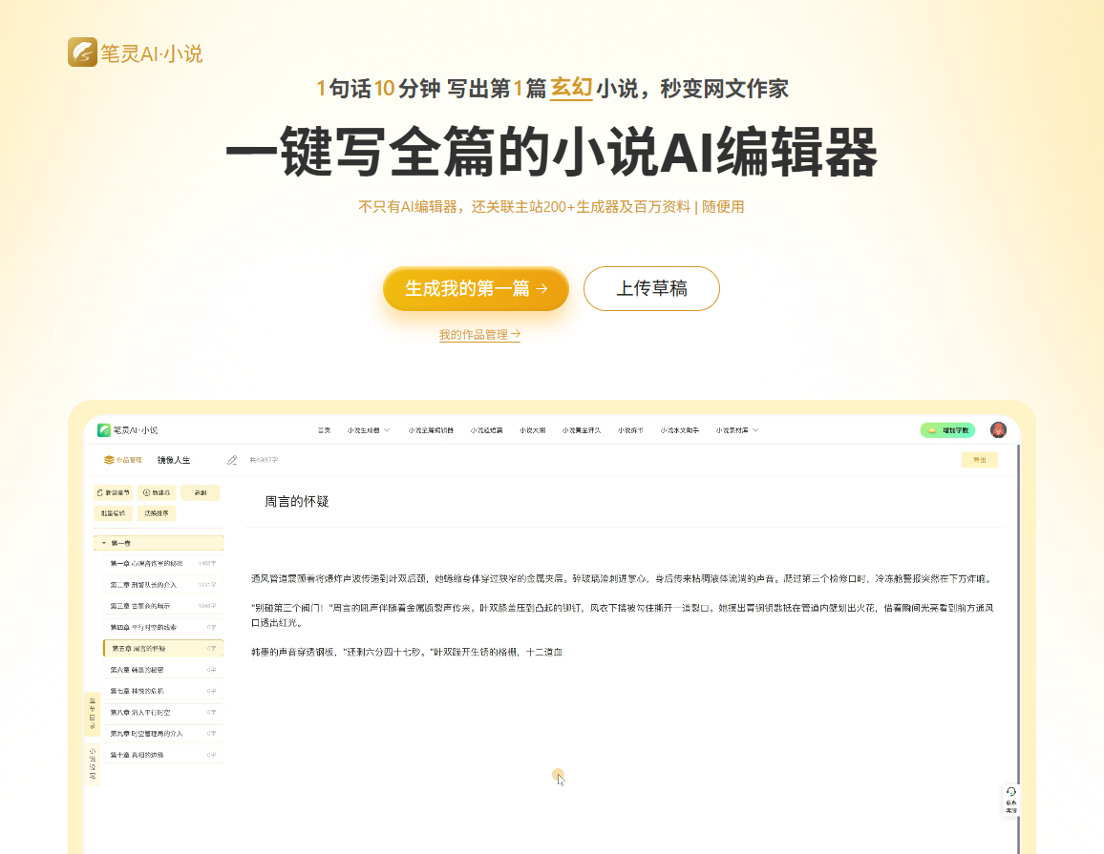Click the user avatar icon
This screenshot has height=854, width=1104.
(x=998, y=429)
